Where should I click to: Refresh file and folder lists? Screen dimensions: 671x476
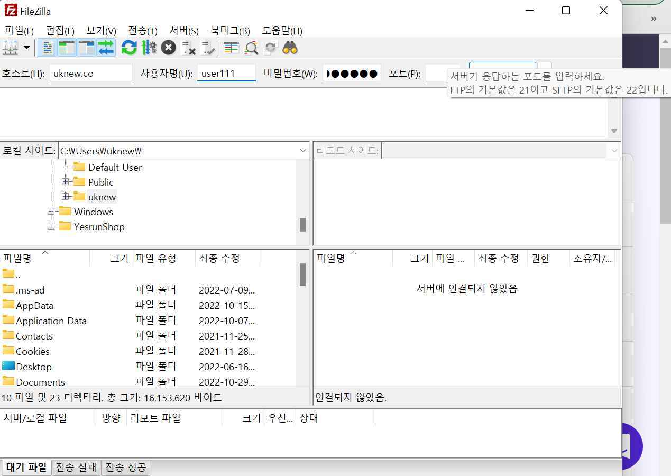pos(129,48)
